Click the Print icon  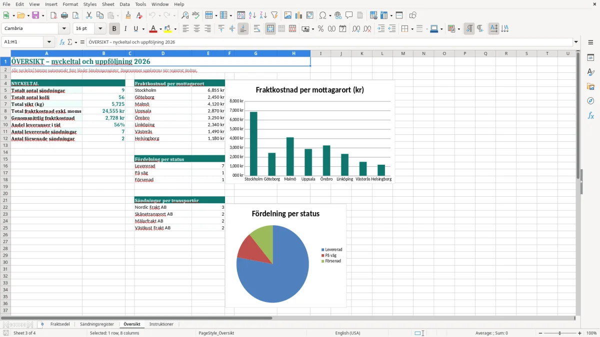pos(64,15)
